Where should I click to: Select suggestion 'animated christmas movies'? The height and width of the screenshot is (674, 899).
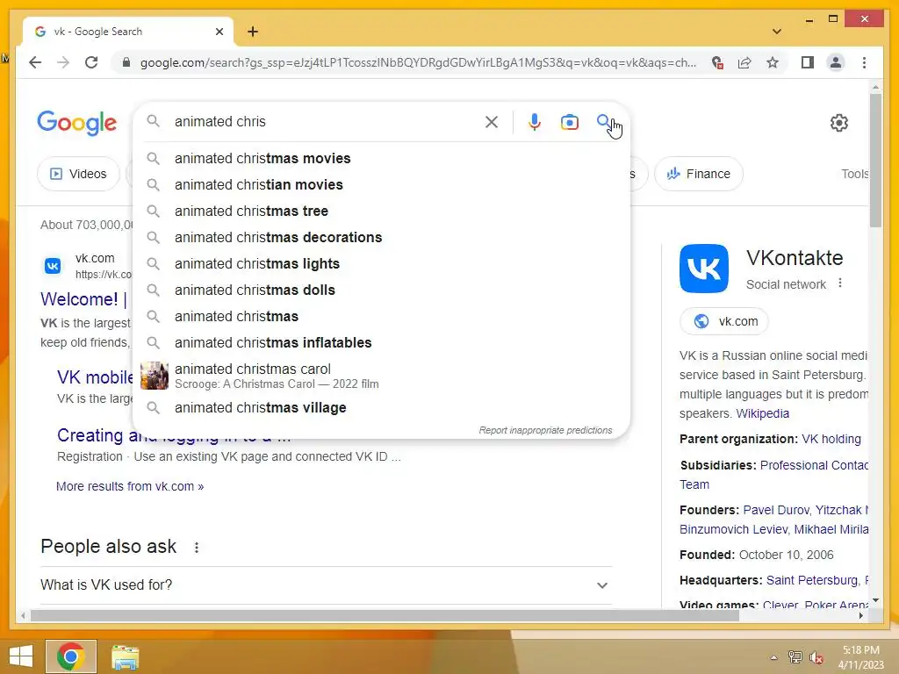[381, 158]
